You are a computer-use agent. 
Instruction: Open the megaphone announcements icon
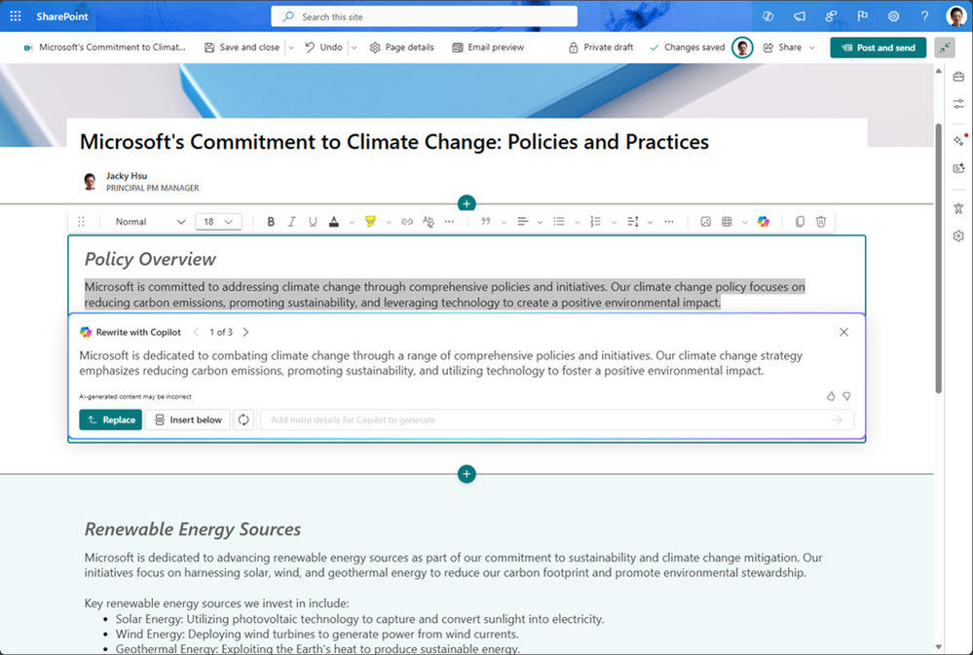[x=800, y=17]
